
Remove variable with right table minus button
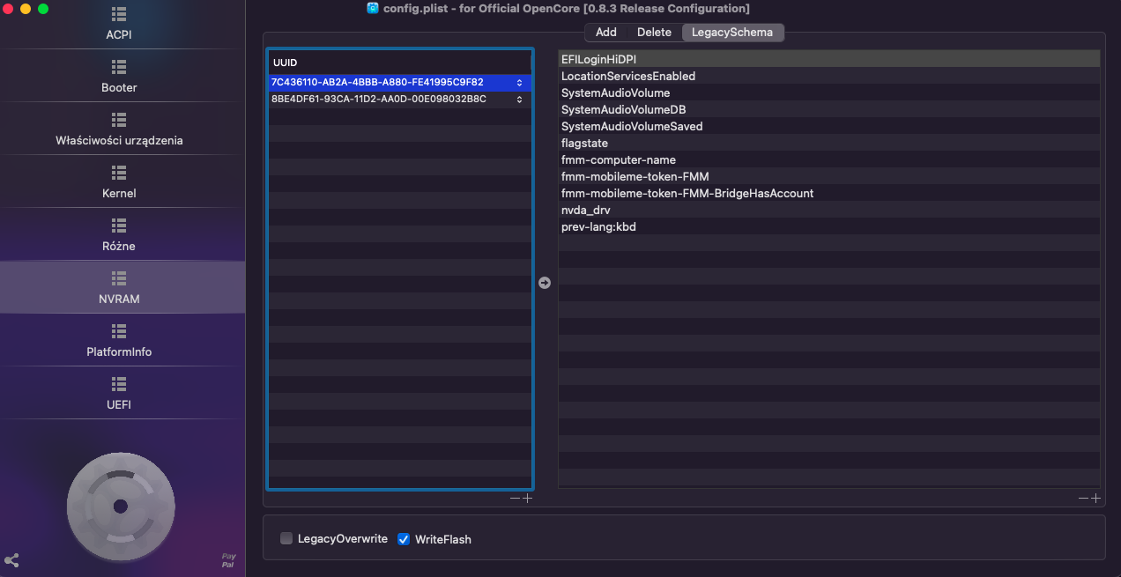tap(1084, 499)
